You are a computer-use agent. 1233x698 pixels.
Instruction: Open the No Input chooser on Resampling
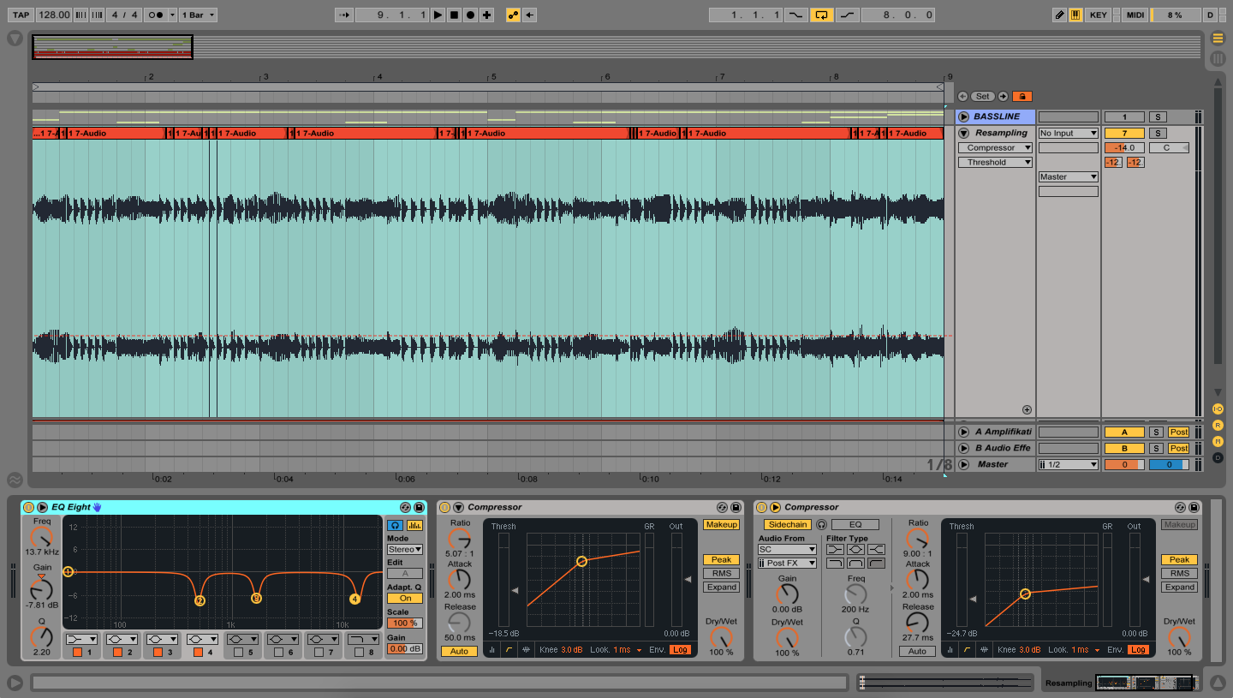point(1068,133)
